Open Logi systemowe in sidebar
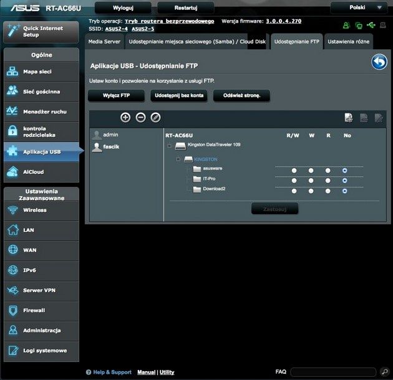393x380 pixels. coord(41,351)
